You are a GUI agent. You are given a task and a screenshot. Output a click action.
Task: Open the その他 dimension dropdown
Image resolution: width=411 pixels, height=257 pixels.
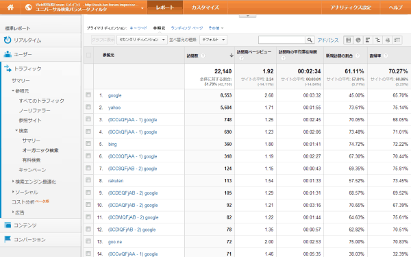(216, 28)
